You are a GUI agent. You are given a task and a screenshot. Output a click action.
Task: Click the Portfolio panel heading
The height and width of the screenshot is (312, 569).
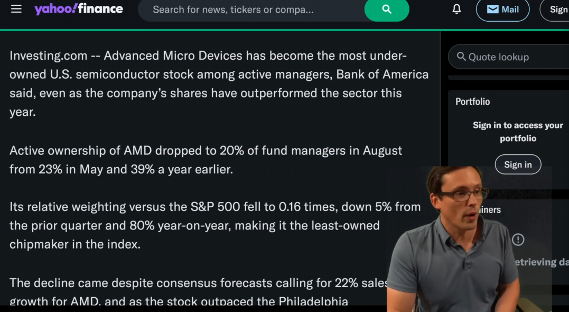(472, 102)
